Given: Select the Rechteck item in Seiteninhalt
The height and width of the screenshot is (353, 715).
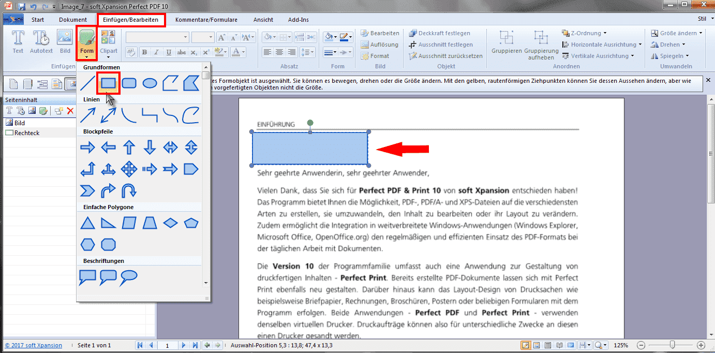Looking at the screenshot, I should click(x=27, y=133).
